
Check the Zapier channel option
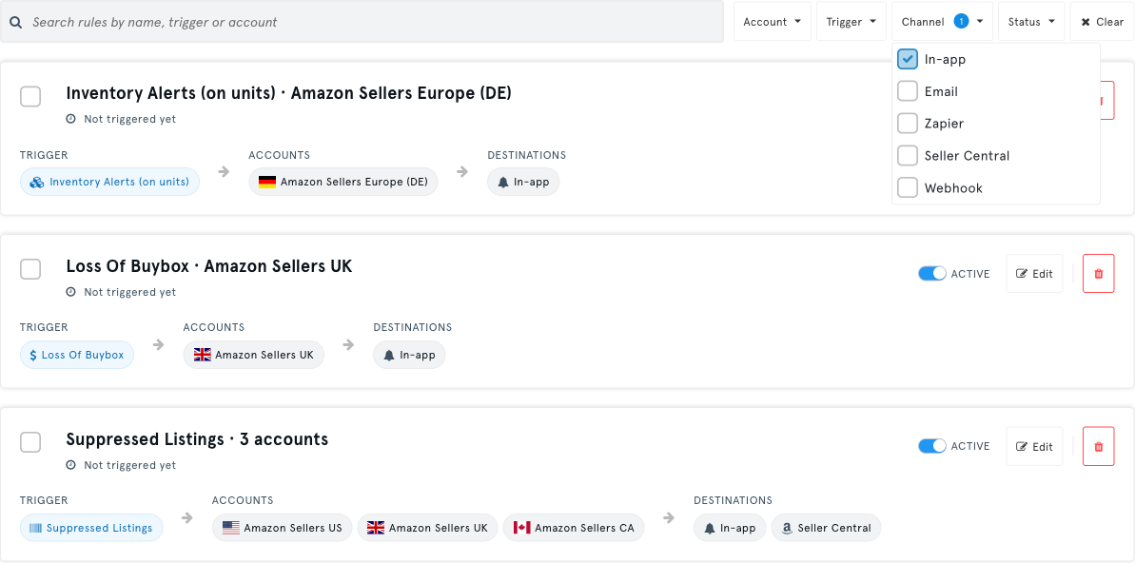point(908,123)
